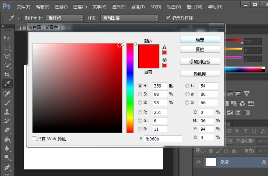Open the 图层(L) menu

coord(80,7)
